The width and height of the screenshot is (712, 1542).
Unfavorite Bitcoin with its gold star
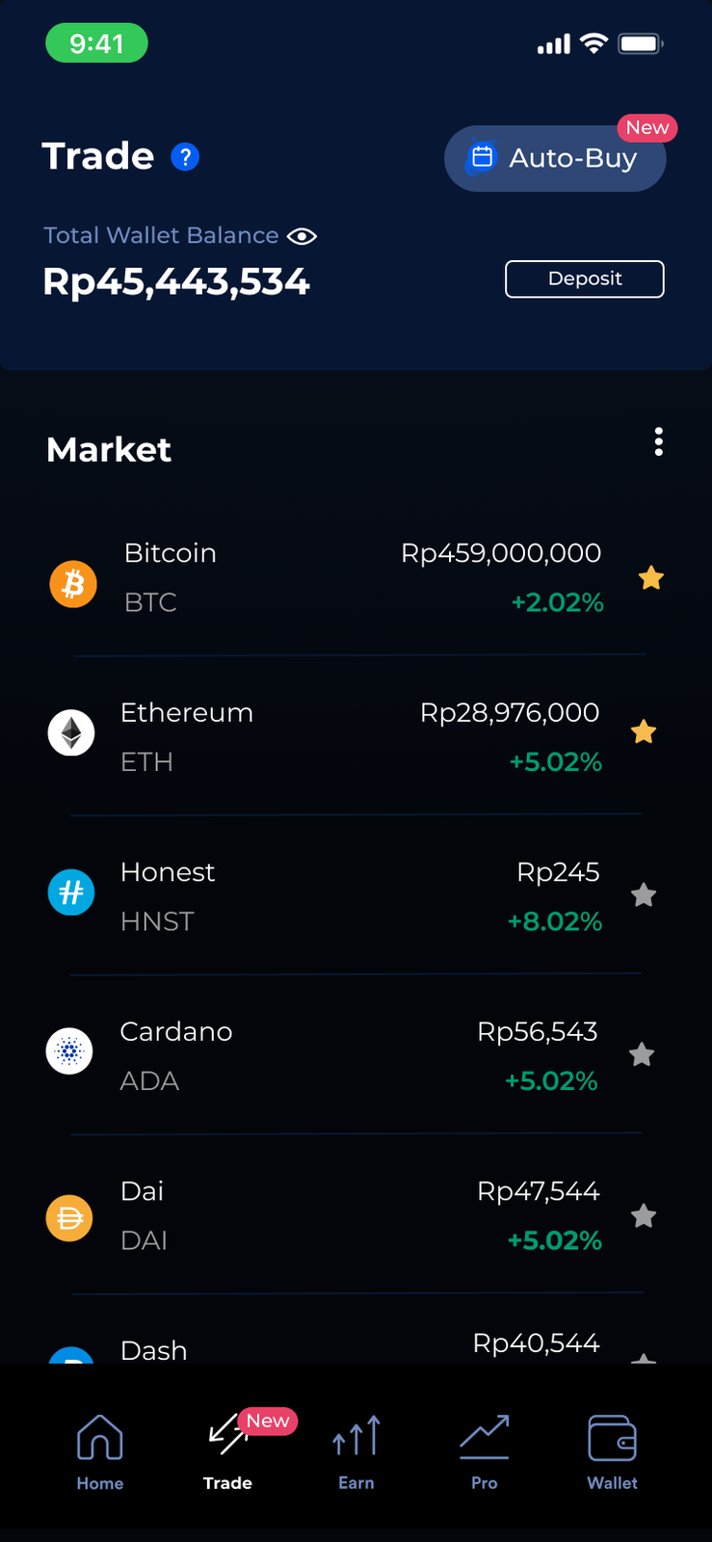point(651,578)
